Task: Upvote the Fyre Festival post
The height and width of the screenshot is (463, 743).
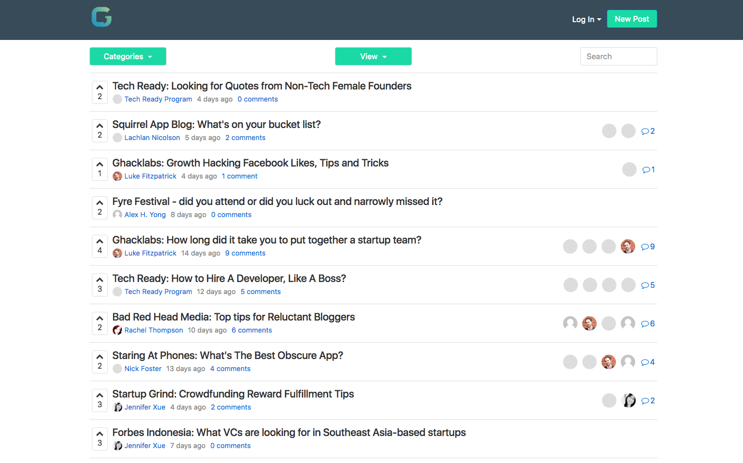Action: (100, 203)
